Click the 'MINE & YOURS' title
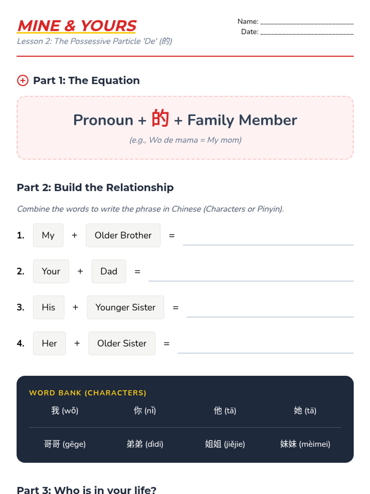Screen dimensions: 370x494 click(77, 26)
